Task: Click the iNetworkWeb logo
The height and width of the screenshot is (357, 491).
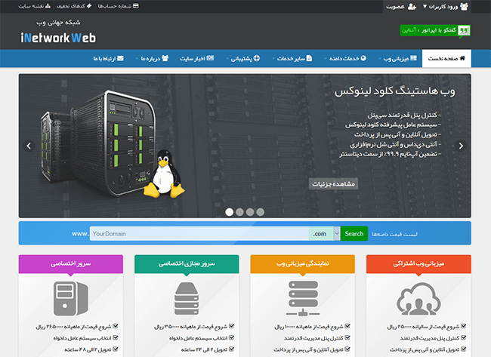Action: (58, 38)
